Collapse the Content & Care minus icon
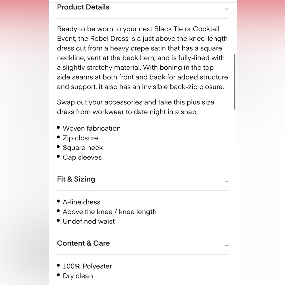 (227, 245)
